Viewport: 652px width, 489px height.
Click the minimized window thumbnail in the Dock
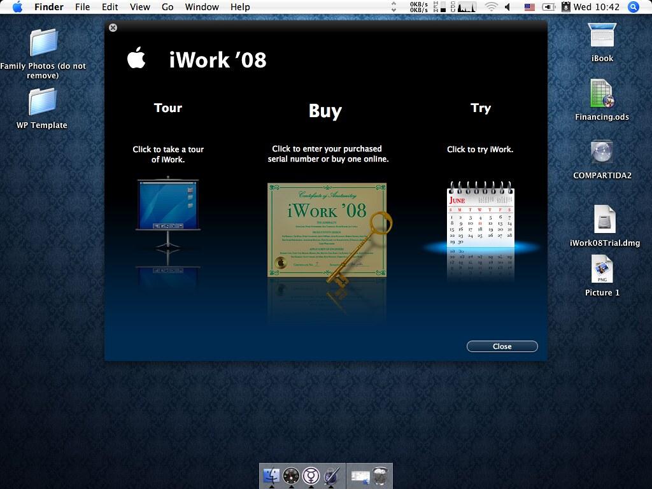pyautogui.click(x=359, y=474)
